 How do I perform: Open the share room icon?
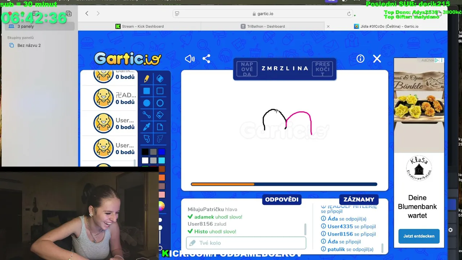pyautogui.click(x=206, y=59)
